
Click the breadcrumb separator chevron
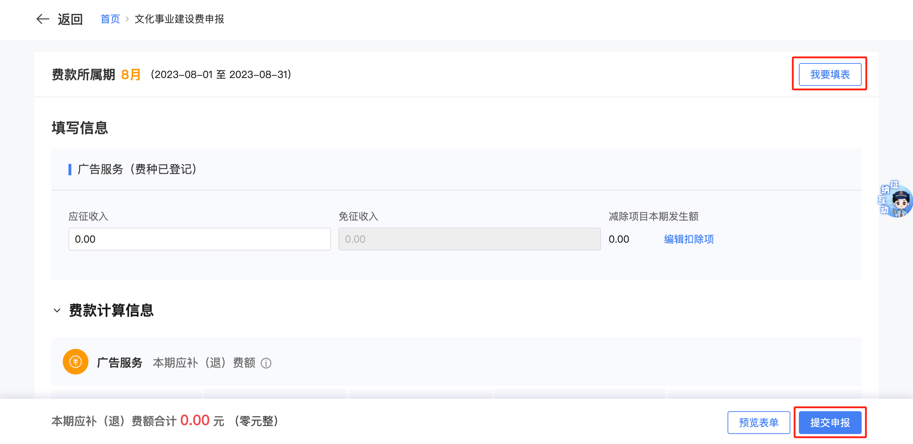(x=127, y=19)
